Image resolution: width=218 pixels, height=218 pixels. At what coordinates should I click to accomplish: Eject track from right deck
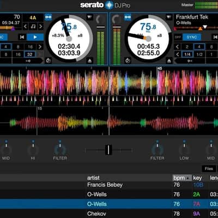(x=169, y=60)
